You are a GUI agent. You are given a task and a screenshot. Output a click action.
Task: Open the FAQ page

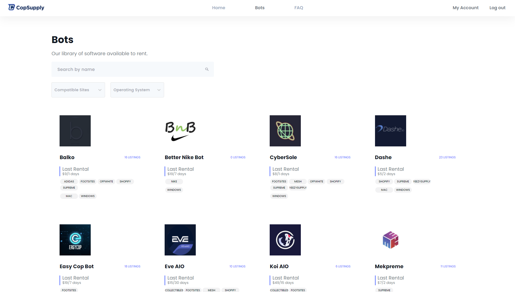click(299, 8)
